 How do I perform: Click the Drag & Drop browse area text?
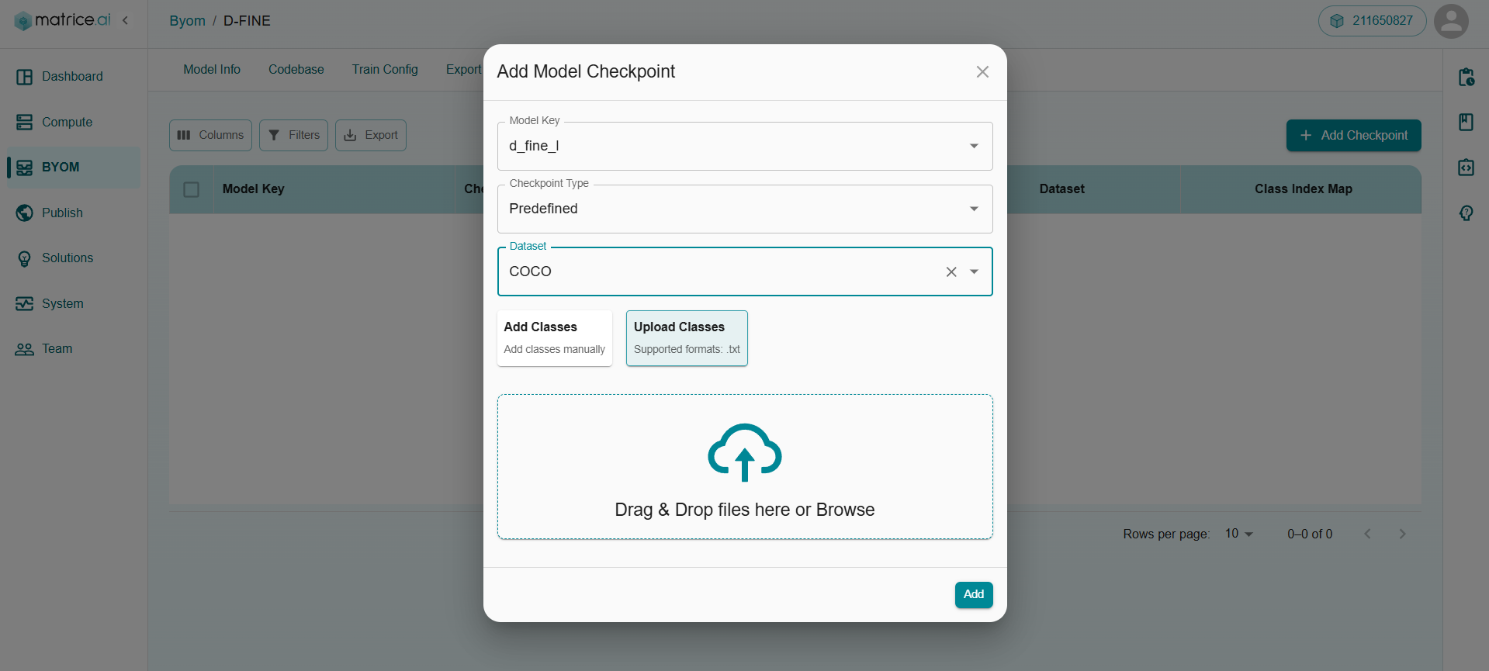745,510
